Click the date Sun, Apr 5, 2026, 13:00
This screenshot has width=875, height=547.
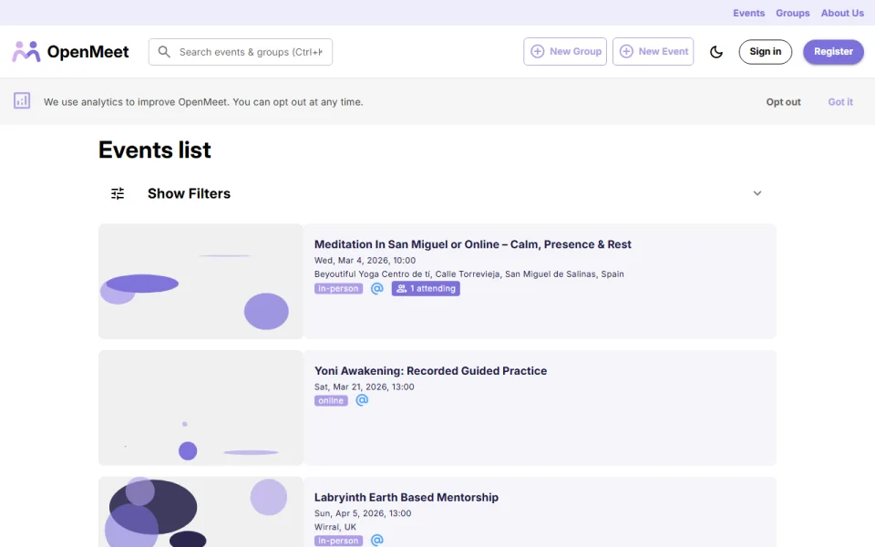pos(363,513)
